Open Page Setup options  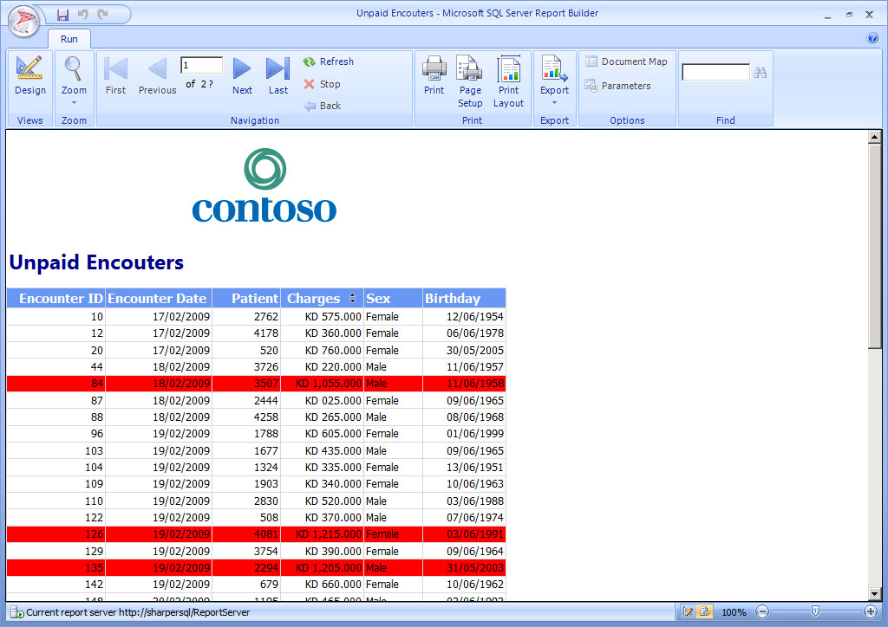(x=470, y=82)
